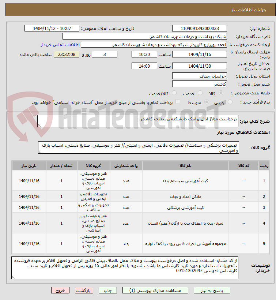This screenshot has width=276, height=300.
Task: Click the countdown timer 23:32:08 field
Action: [x=67, y=55]
